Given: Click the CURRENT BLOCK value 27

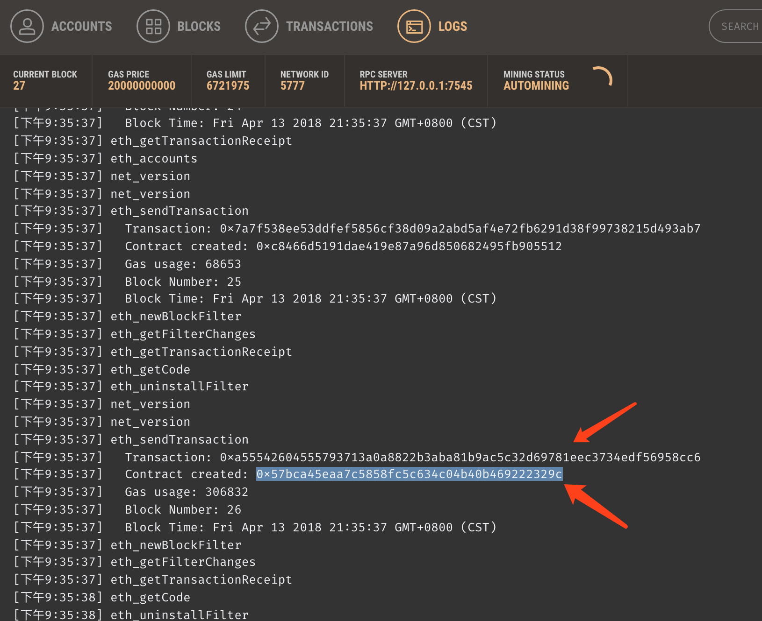Looking at the screenshot, I should [x=19, y=86].
